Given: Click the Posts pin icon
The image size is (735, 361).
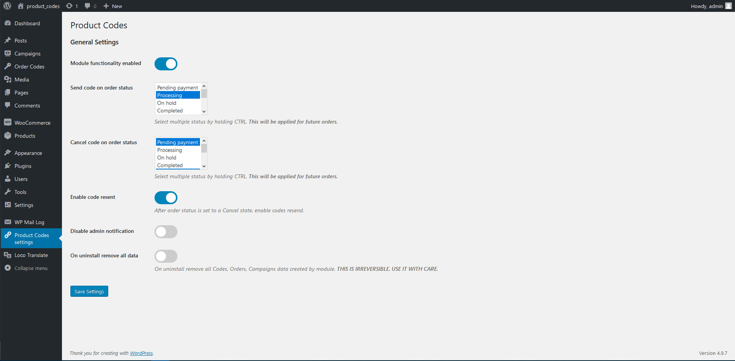Looking at the screenshot, I should (8, 40).
